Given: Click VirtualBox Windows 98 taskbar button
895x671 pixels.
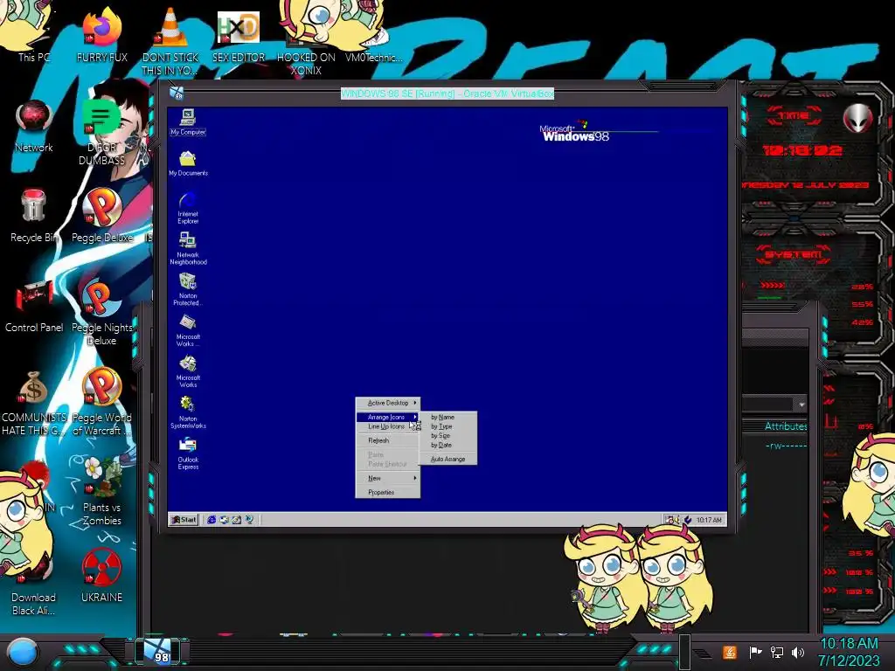Looking at the screenshot, I should pyautogui.click(x=157, y=652).
